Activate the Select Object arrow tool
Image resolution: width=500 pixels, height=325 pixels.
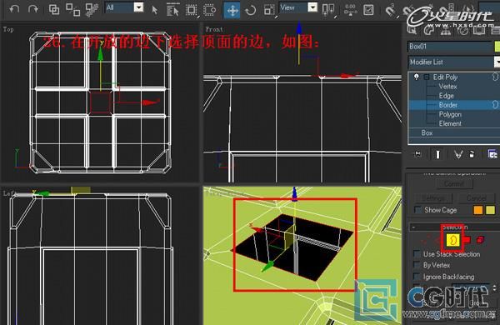(x=155, y=10)
